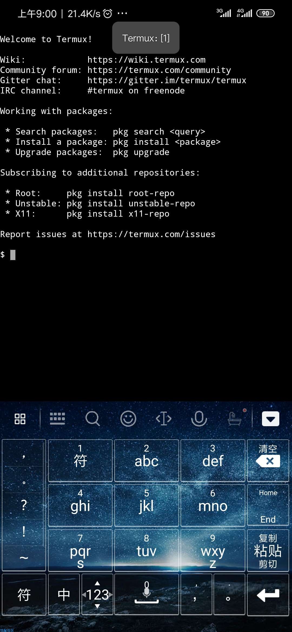Open the emoji smiley panel

click(128, 419)
